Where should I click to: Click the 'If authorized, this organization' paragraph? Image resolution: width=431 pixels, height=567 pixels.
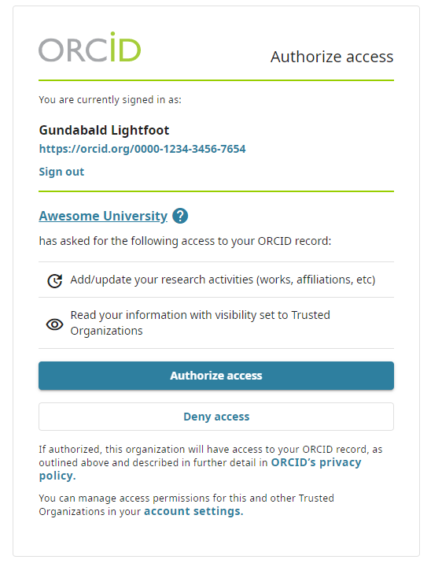coord(211,462)
